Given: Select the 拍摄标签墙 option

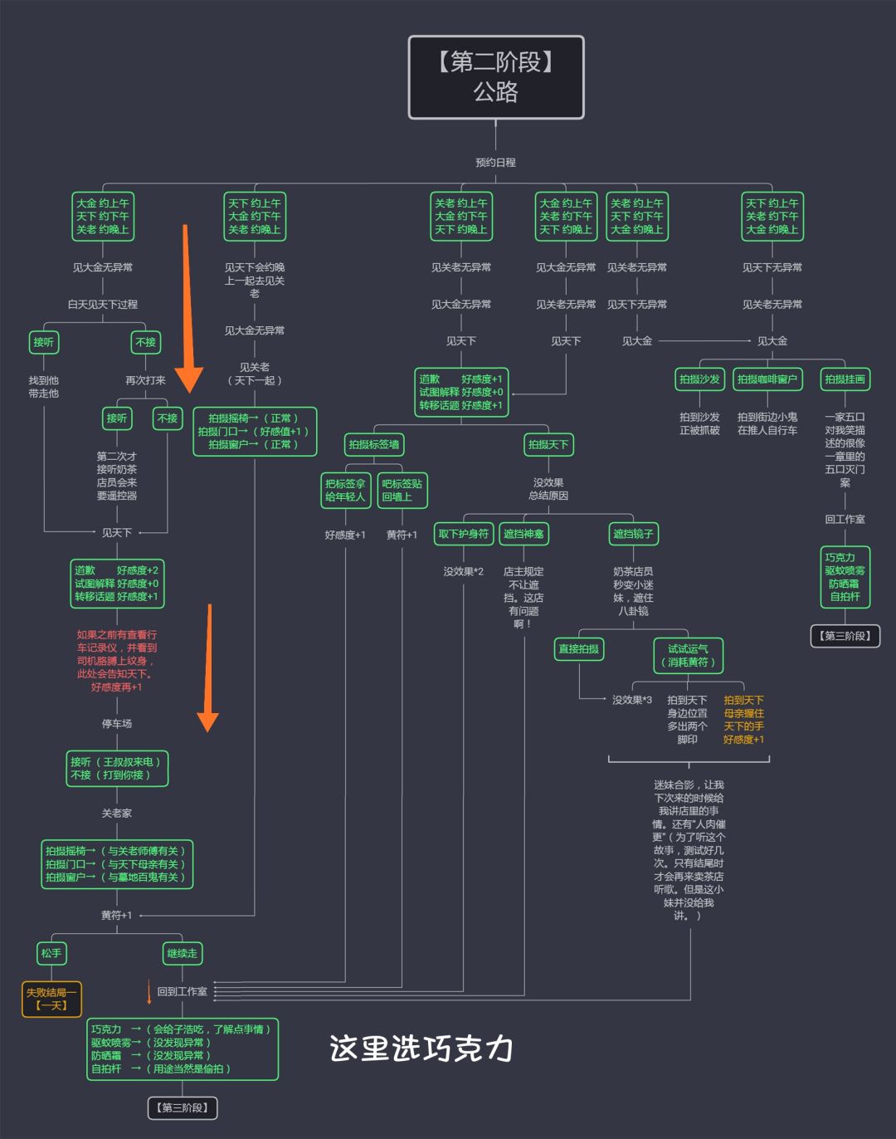Looking at the screenshot, I should click(x=374, y=445).
